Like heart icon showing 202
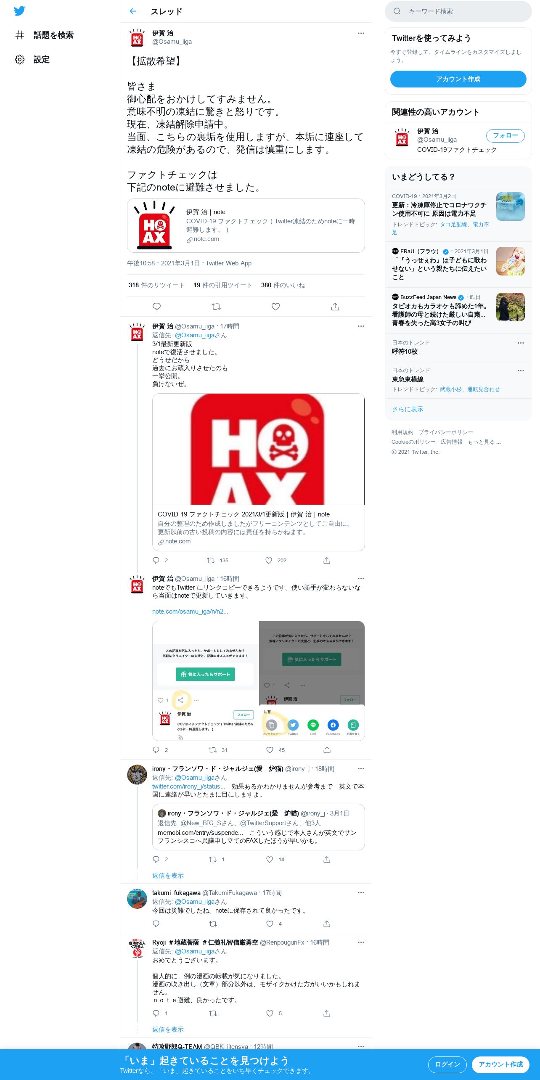This screenshot has height=1080, width=540. tap(269, 560)
